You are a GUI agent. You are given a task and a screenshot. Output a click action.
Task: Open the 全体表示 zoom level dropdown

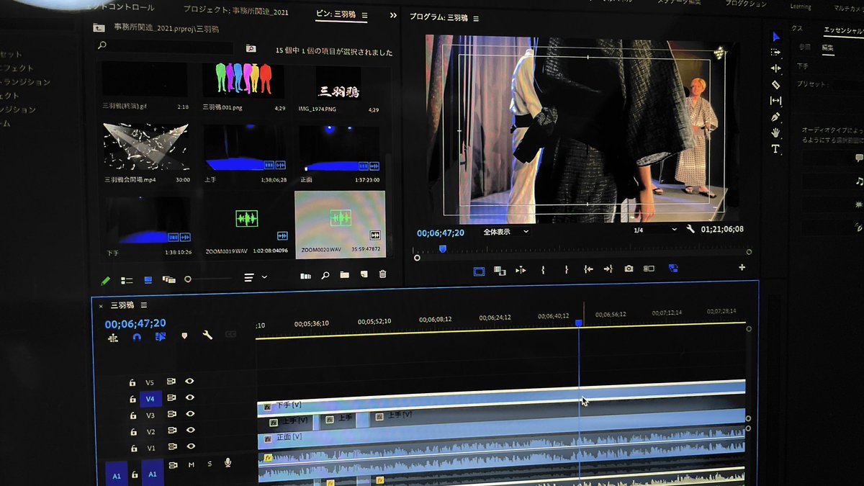click(505, 232)
